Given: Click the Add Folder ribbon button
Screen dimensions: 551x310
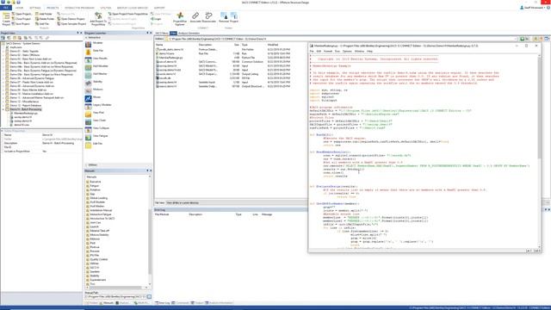Looking at the screenshot, I should (44, 14).
